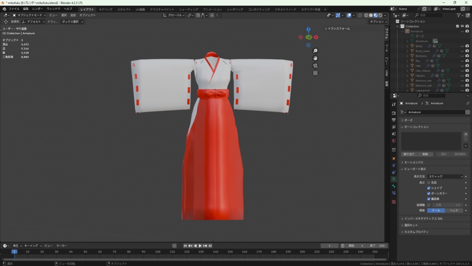Click the pin icon in the properties header
This screenshot has width=472, height=266.
point(467,103)
